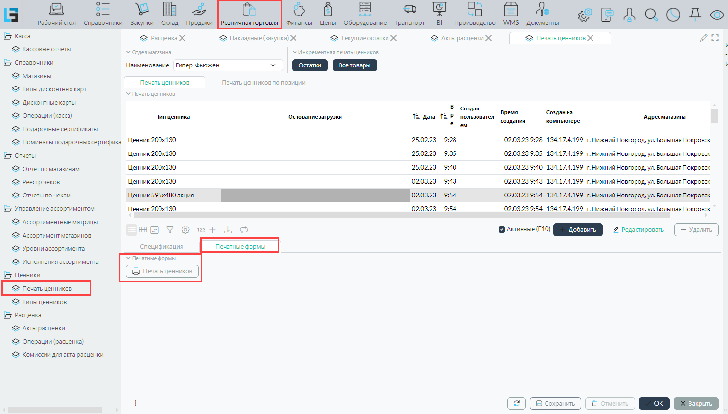Open the WMS module
This screenshot has width=728, height=414.
(511, 15)
